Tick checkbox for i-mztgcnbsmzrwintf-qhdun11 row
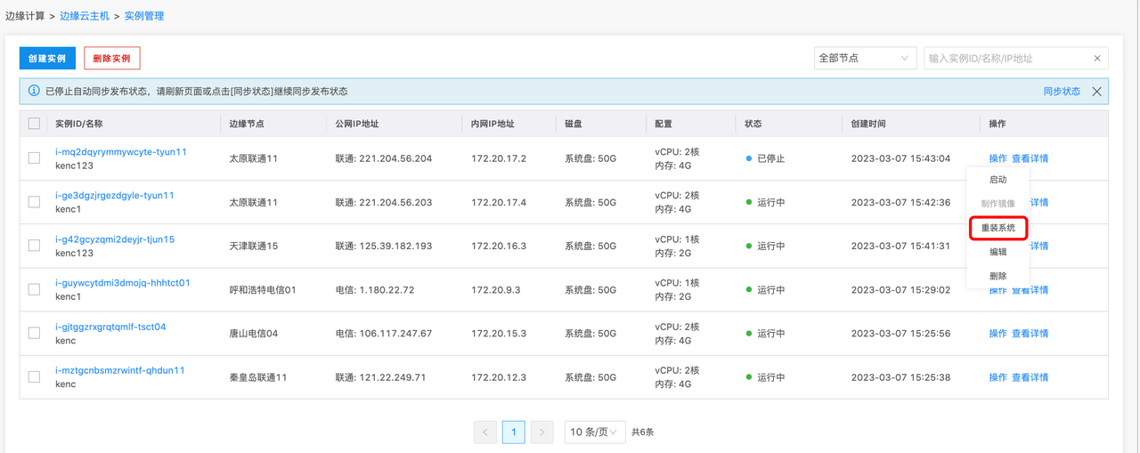The image size is (1140, 453). tap(34, 377)
